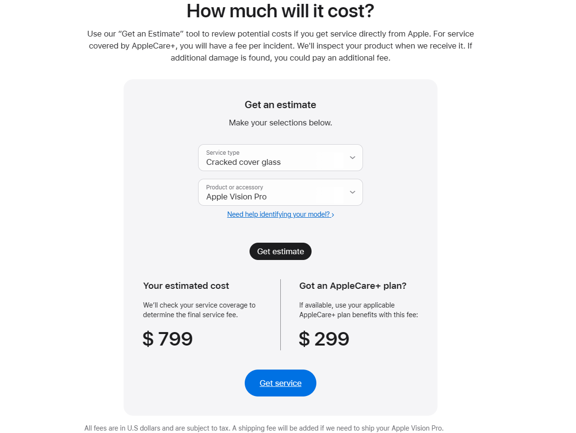Click the blue Get service button

coord(280,383)
